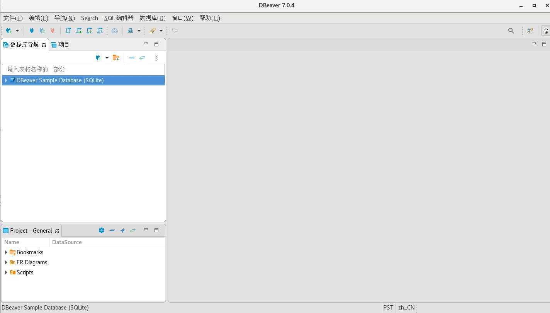
Task: Select DBeaver Sample Database (SQLite) tree item
Action: pyautogui.click(x=83, y=80)
